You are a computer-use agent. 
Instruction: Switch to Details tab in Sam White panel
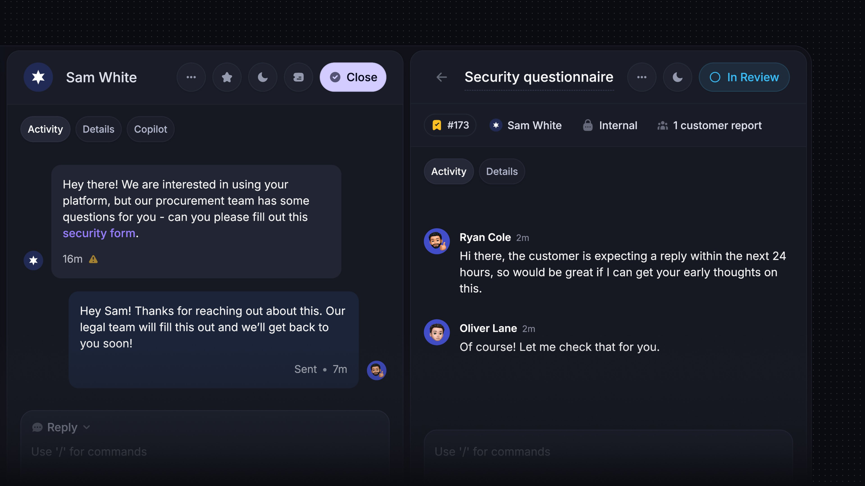tap(99, 129)
